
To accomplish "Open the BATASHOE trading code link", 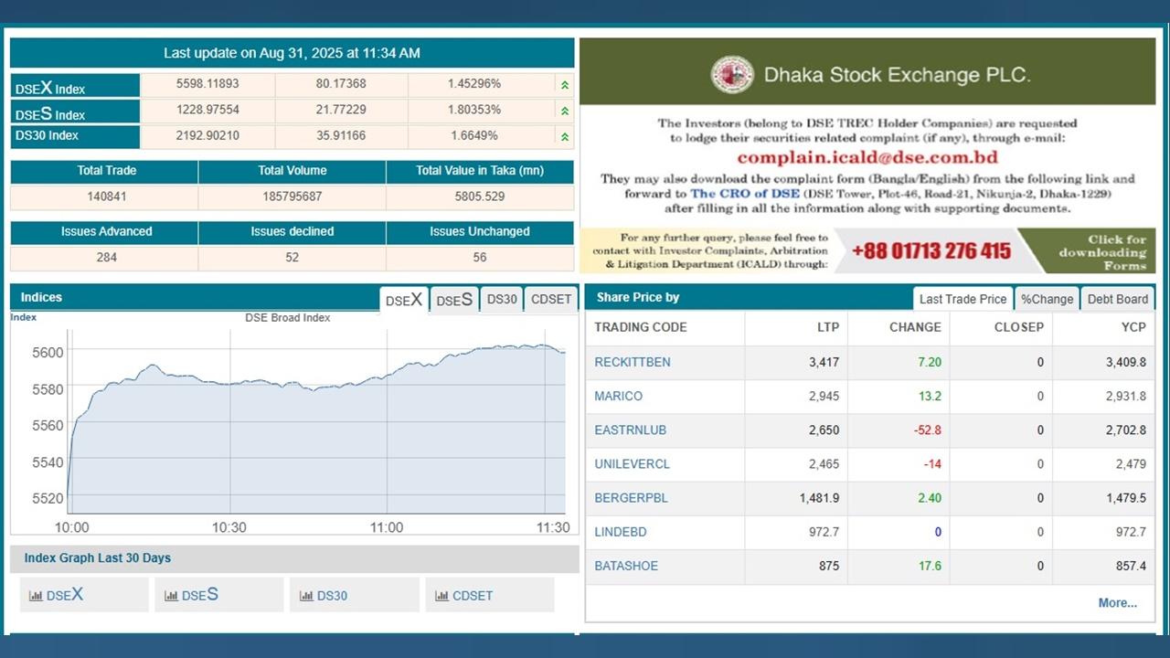I will point(626,566).
